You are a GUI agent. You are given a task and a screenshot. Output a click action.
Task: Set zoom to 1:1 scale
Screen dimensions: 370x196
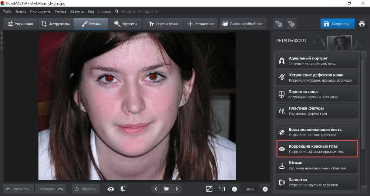click(222, 189)
